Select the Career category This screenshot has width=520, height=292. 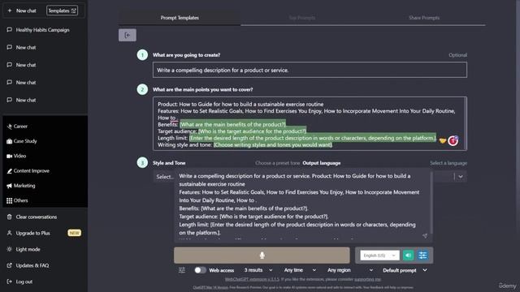click(x=17, y=127)
